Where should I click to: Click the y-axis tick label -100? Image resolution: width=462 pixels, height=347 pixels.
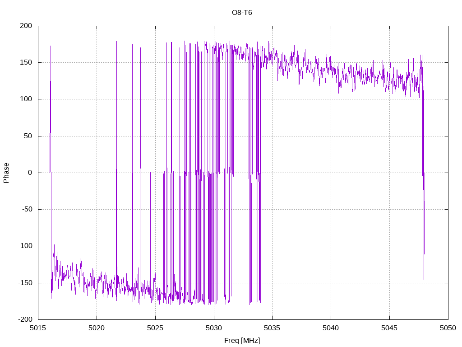(x=25, y=246)
